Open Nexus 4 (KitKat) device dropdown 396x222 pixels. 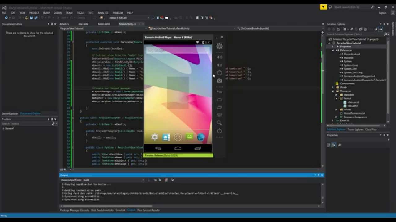coord(129,18)
